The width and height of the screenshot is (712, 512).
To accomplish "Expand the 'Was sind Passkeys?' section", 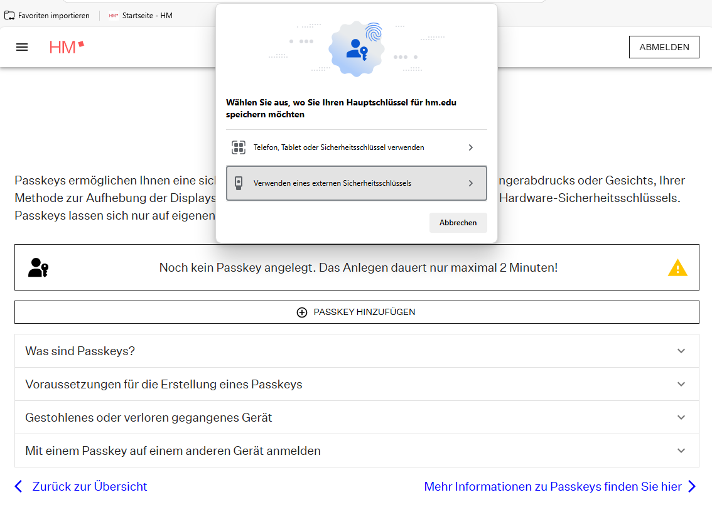I will (x=681, y=351).
